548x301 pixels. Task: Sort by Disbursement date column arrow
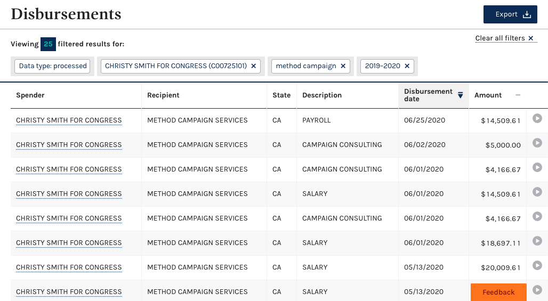(460, 95)
